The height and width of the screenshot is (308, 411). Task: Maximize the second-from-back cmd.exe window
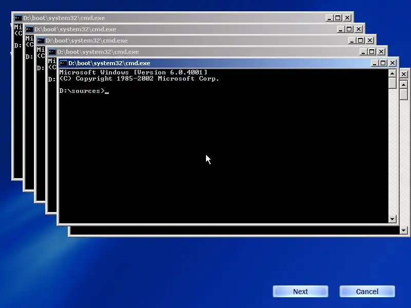349,29
